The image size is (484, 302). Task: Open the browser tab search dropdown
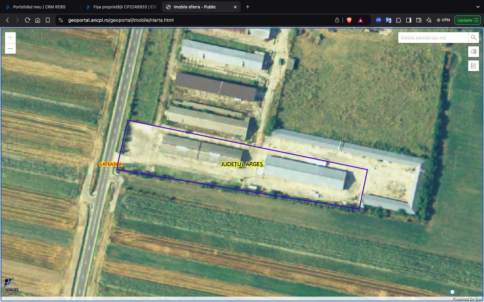[x=478, y=7]
